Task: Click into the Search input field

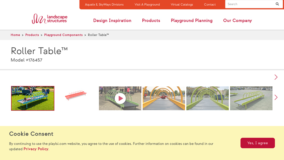Action: coord(248,4)
